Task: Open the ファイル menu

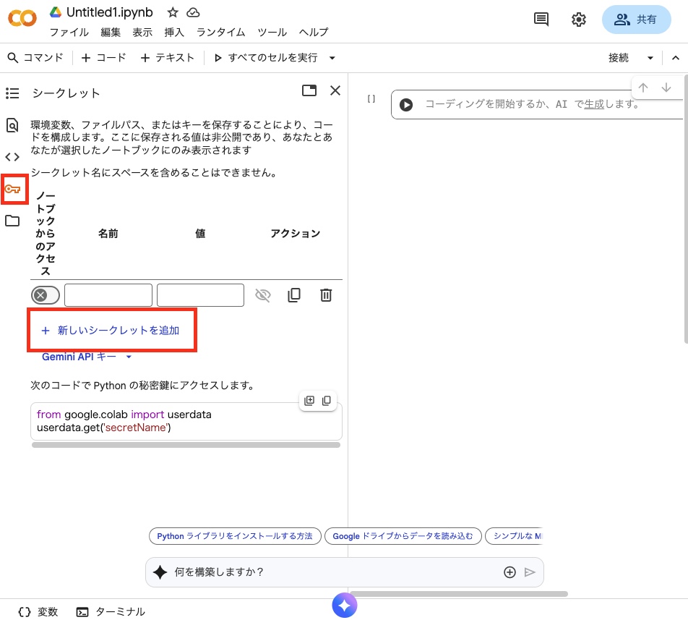Action: click(69, 32)
